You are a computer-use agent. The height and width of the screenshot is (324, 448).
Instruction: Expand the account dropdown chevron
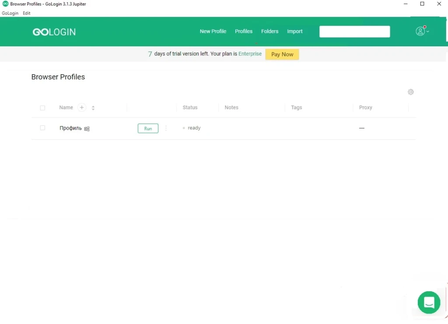pos(428,32)
